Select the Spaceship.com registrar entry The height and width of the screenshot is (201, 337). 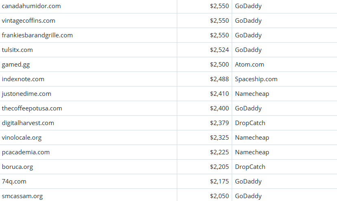coord(256,79)
